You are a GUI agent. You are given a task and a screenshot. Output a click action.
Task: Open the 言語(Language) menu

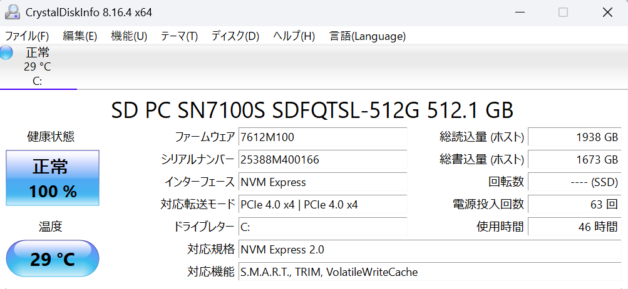[x=368, y=36]
